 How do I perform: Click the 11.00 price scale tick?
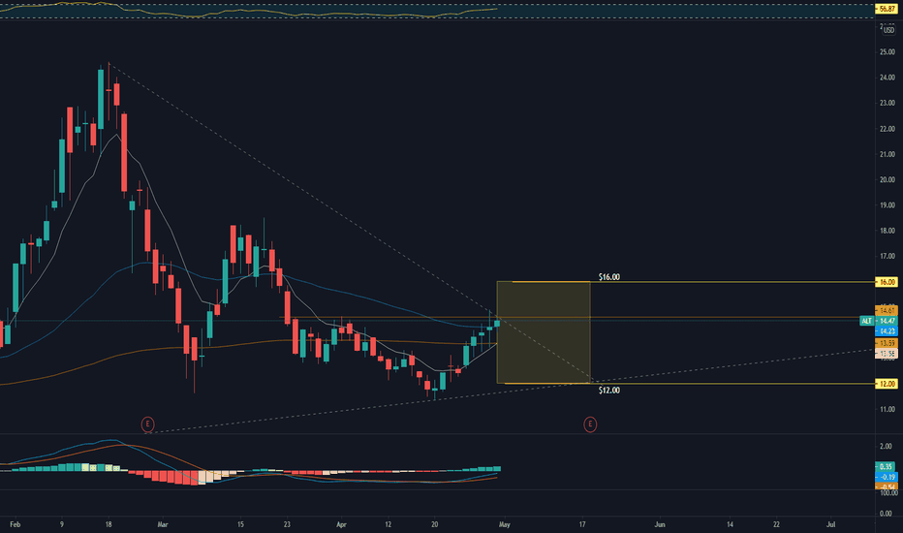[x=887, y=410]
